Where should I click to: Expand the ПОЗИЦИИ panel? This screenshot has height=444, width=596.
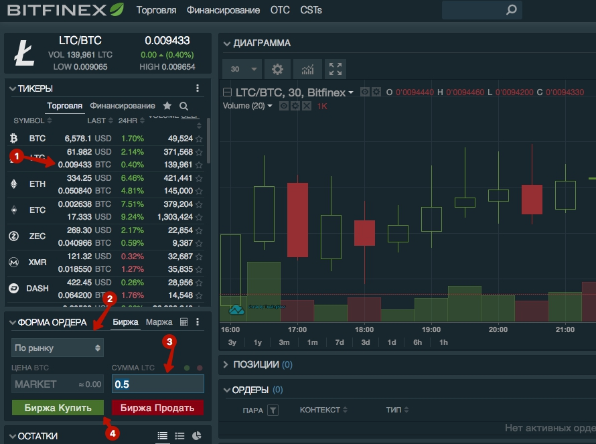(x=226, y=364)
